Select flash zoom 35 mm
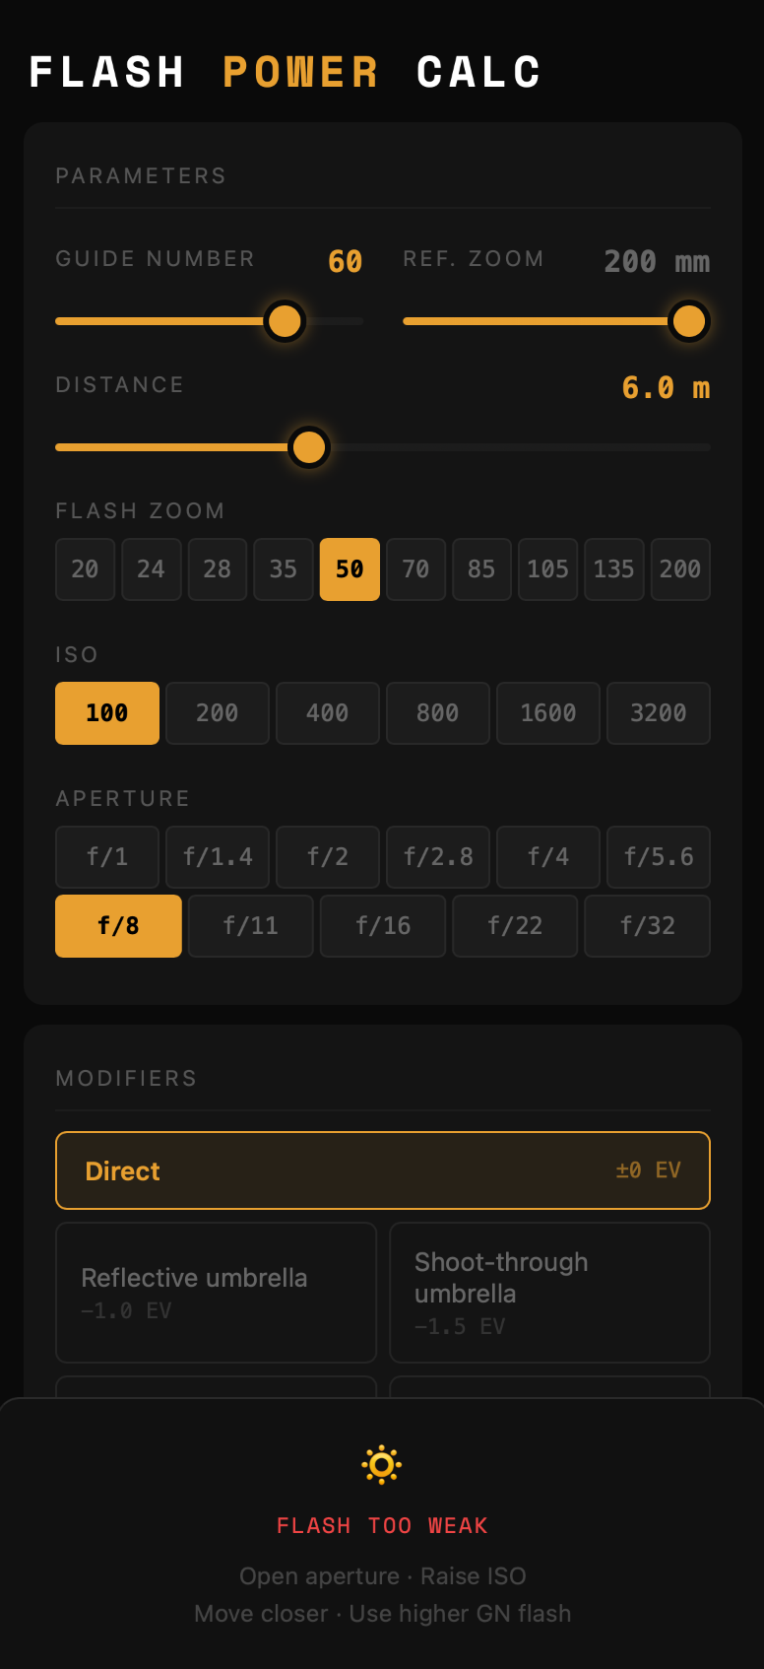 pos(284,569)
